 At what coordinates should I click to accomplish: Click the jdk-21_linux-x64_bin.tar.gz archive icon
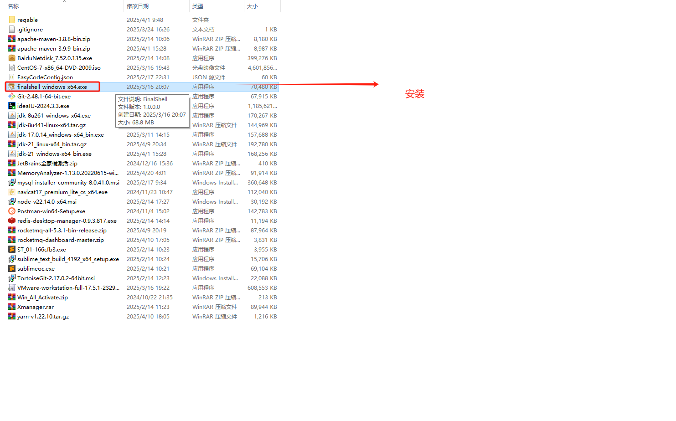pos(12,144)
